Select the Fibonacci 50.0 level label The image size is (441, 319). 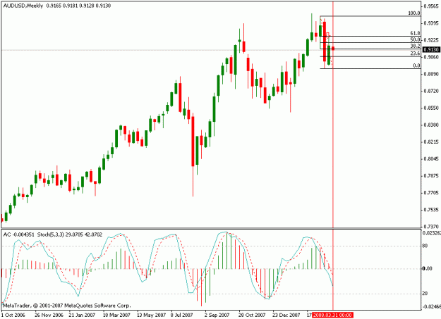click(415, 39)
